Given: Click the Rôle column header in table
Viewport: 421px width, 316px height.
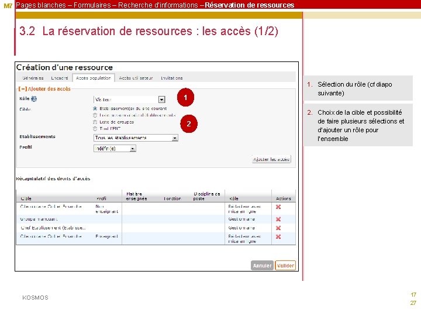Looking at the screenshot, I should click(234, 198).
